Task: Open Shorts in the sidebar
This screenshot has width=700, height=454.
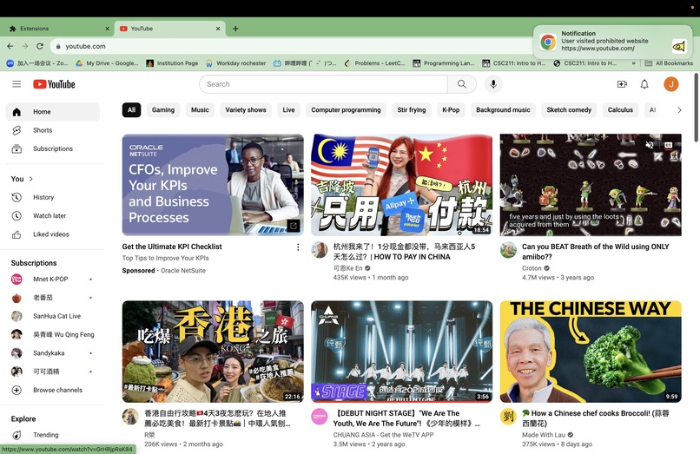Action: [x=53, y=130]
